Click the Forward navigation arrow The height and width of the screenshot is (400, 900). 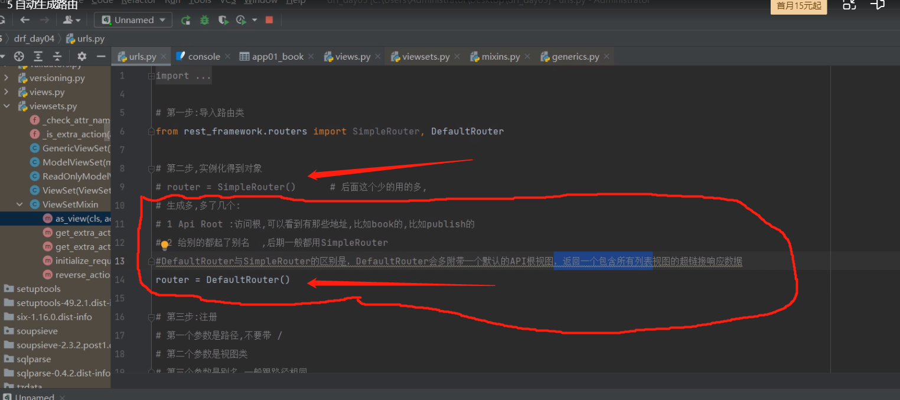click(44, 20)
